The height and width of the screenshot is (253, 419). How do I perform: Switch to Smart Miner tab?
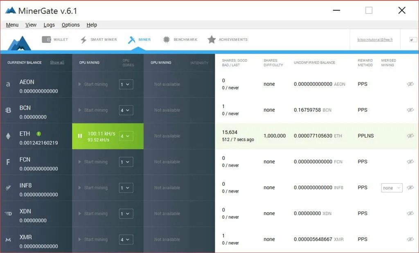pos(99,40)
